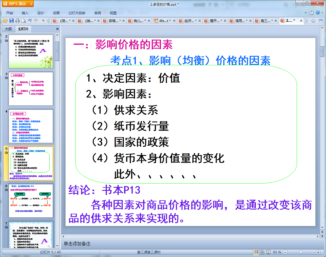Click the main slide vertical scrollbar thumb
The height and width of the screenshot is (257, 326).
pos(322,51)
